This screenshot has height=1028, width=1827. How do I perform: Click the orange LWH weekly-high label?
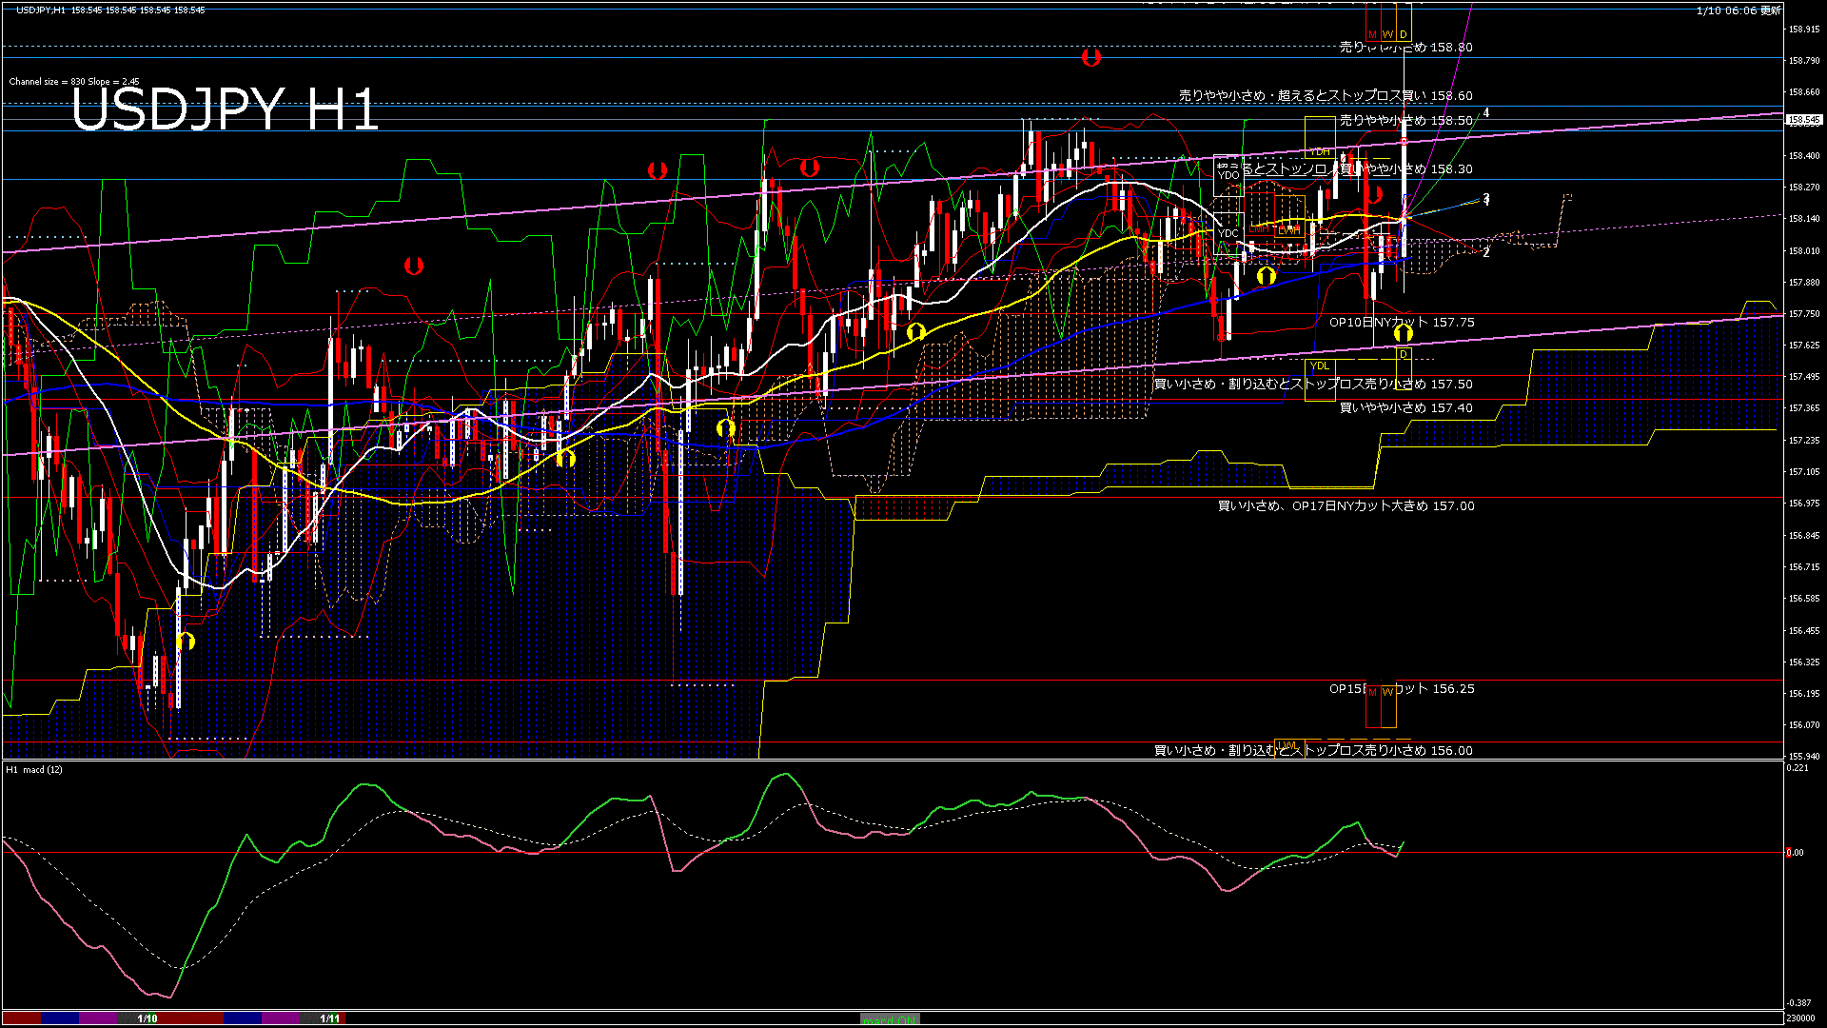click(1288, 229)
